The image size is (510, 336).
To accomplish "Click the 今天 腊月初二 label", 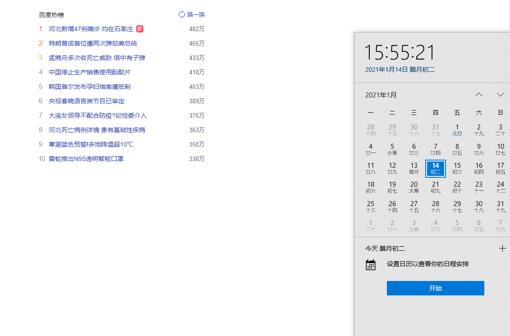I will click(385, 249).
